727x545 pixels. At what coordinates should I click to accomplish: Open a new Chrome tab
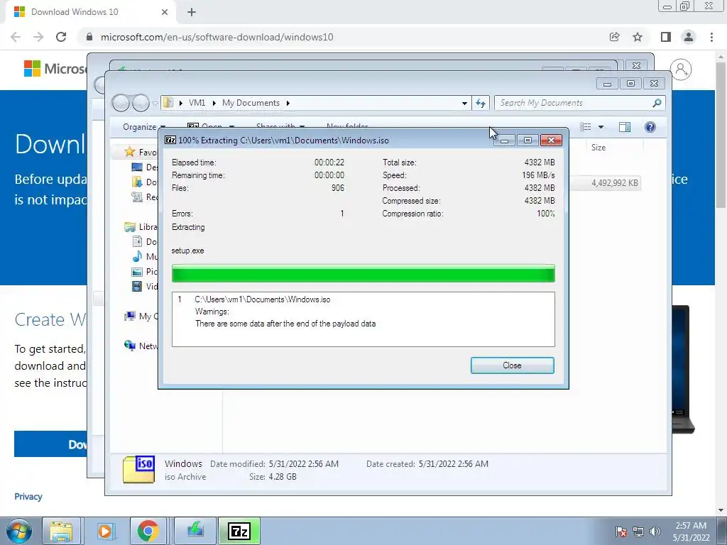pos(192,12)
